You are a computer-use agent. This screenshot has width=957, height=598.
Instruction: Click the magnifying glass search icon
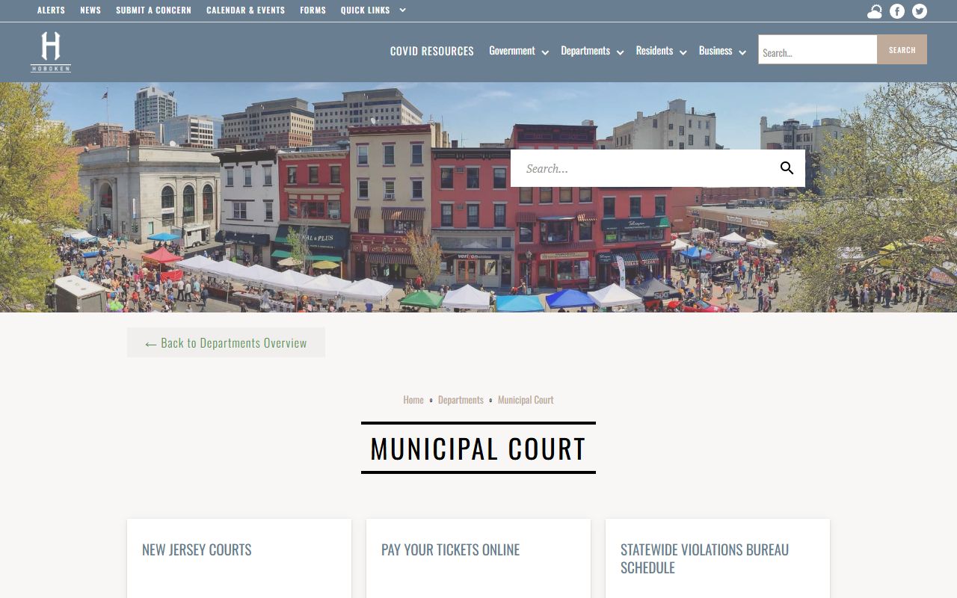click(x=787, y=168)
